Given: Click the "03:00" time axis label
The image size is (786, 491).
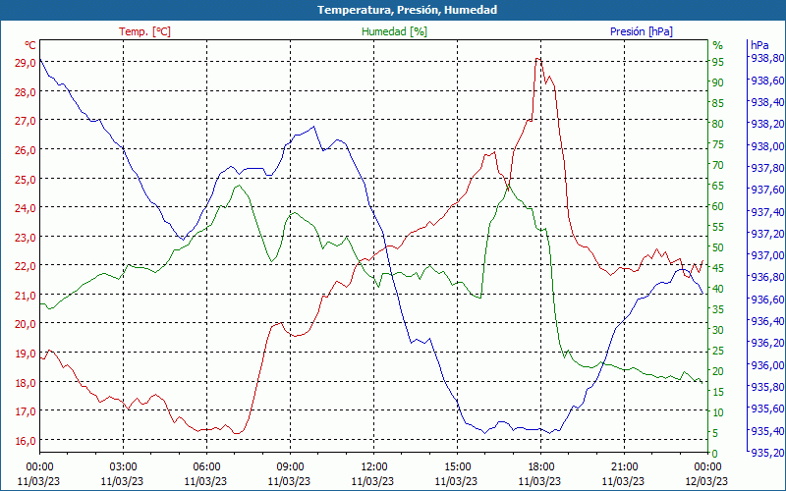Looking at the screenshot, I should [x=123, y=467].
